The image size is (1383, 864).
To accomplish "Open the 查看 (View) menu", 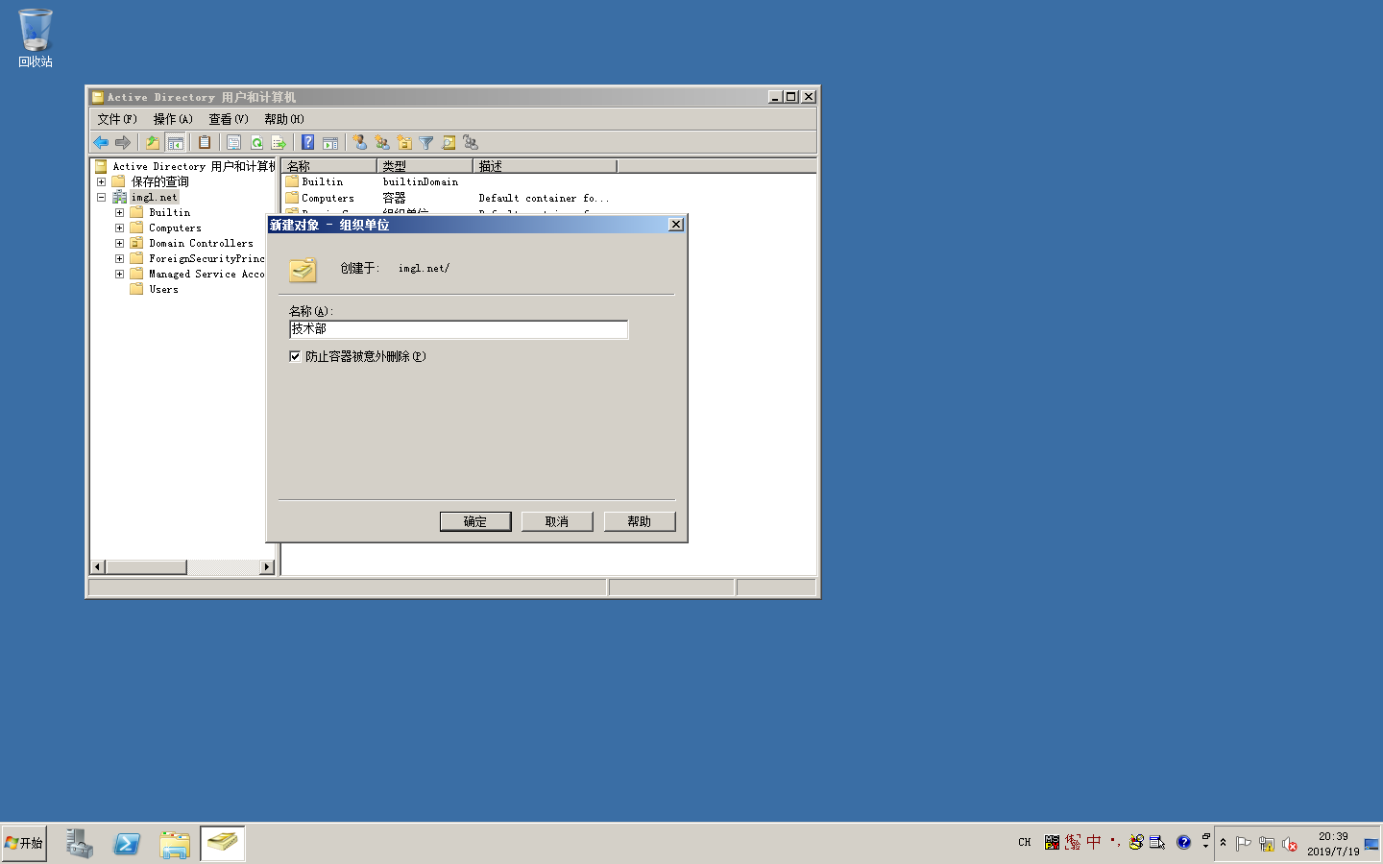I will [x=228, y=119].
